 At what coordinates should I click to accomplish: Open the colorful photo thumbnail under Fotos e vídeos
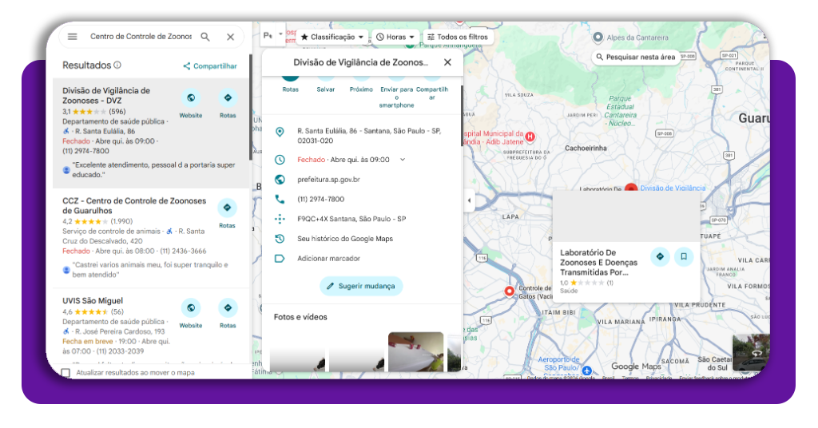pyautogui.click(x=415, y=352)
